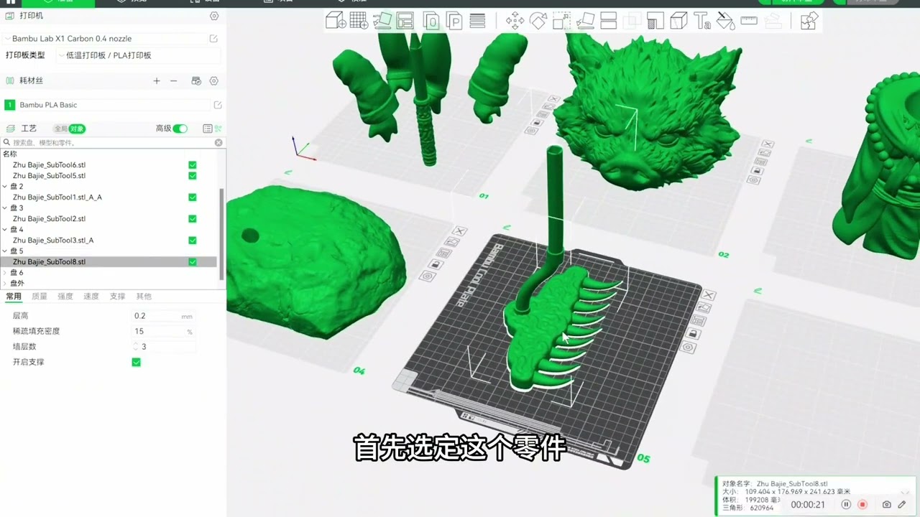Open the 常用 common settings tab
The image size is (920, 517).
14,297
